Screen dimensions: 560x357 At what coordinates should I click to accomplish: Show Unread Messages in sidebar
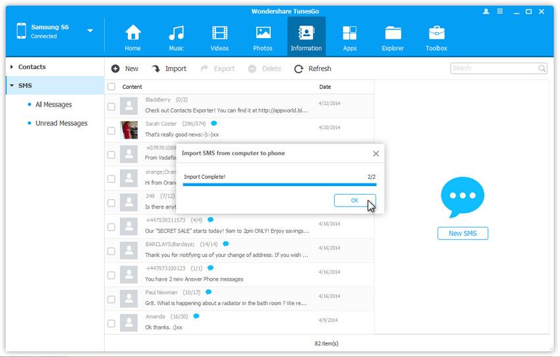(61, 123)
